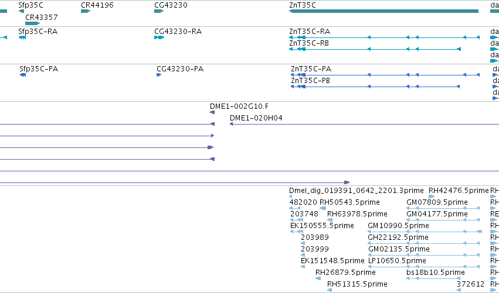Select RH63978.5prime EST label
499x293 pixels.
357,214
